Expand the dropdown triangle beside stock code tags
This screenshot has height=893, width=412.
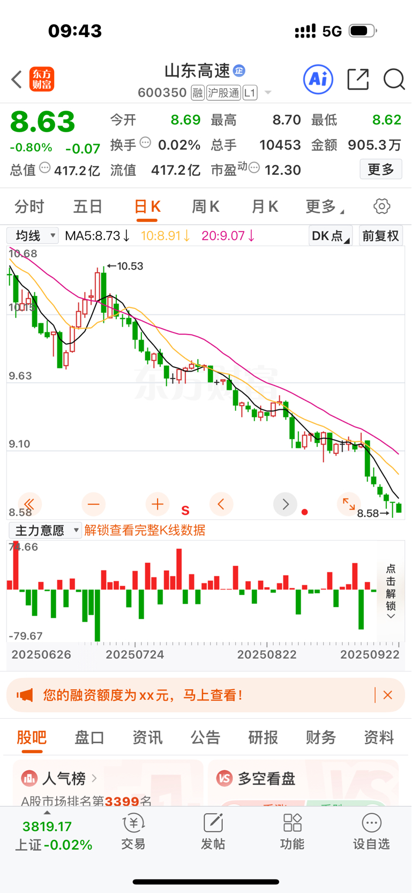(x=268, y=93)
